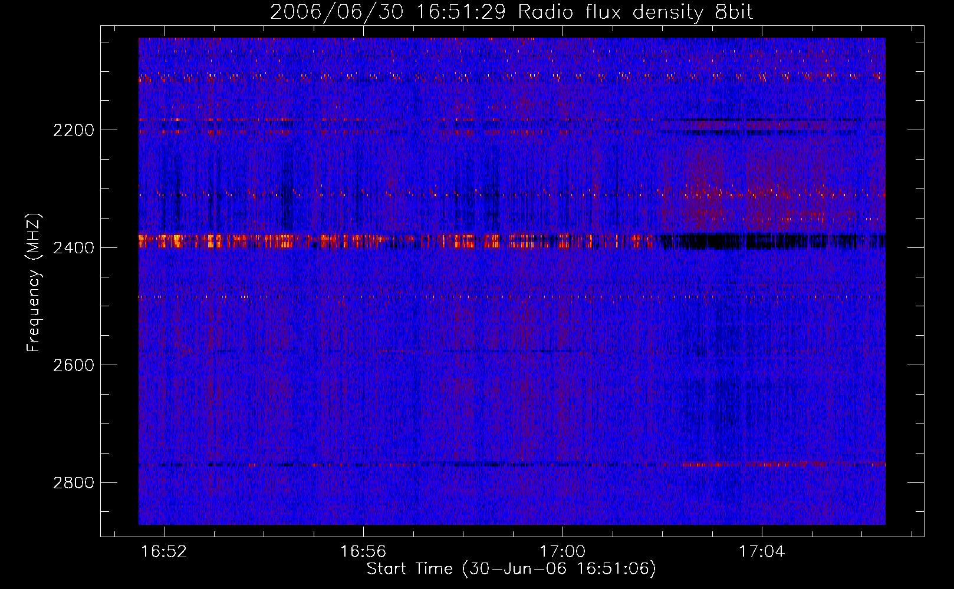Click the "Start Time (30-Jun-06 16:51:06)" label

[511, 569]
